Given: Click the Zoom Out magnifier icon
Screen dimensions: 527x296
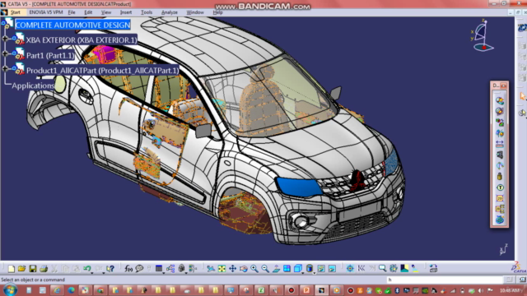Looking at the screenshot, I should 265,269.
